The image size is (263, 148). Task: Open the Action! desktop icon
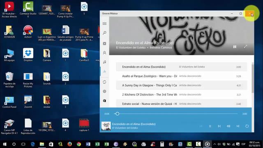coord(28,32)
